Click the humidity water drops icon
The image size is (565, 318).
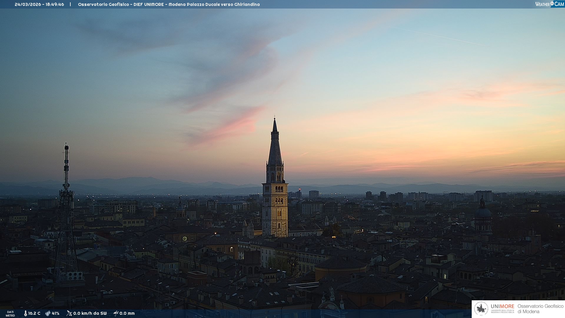48,313
